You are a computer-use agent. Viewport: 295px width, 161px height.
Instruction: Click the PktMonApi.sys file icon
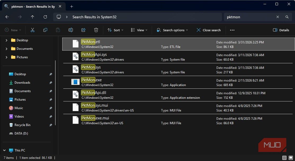pyautogui.click(x=75, y=57)
